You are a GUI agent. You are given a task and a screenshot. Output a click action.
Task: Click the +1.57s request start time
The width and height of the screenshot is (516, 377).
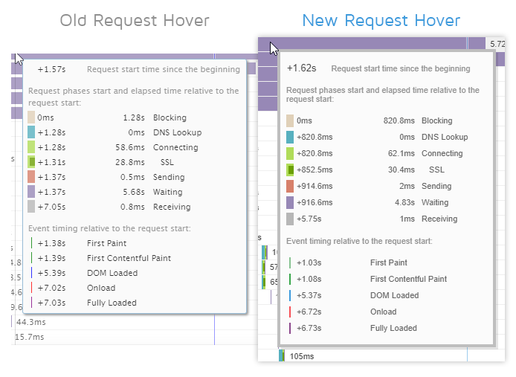pos(51,70)
